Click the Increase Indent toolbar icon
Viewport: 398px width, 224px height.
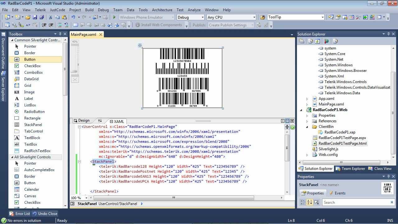click(x=50, y=25)
